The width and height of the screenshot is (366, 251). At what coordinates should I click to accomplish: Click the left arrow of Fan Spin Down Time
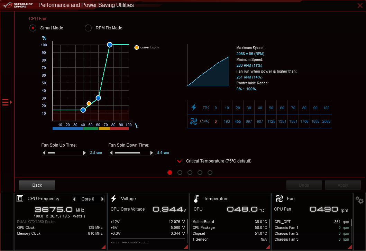click(x=111, y=152)
